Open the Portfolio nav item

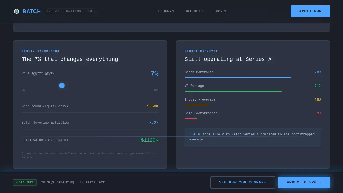(x=193, y=11)
